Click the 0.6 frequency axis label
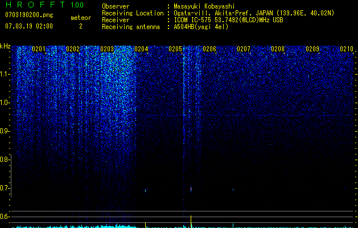 click(x=5, y=217)
